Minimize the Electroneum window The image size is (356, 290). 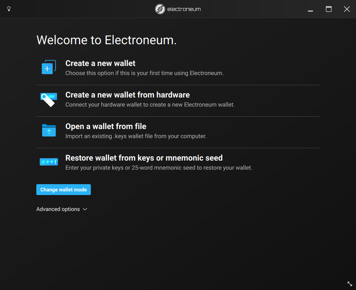click(x=310, y=11)
